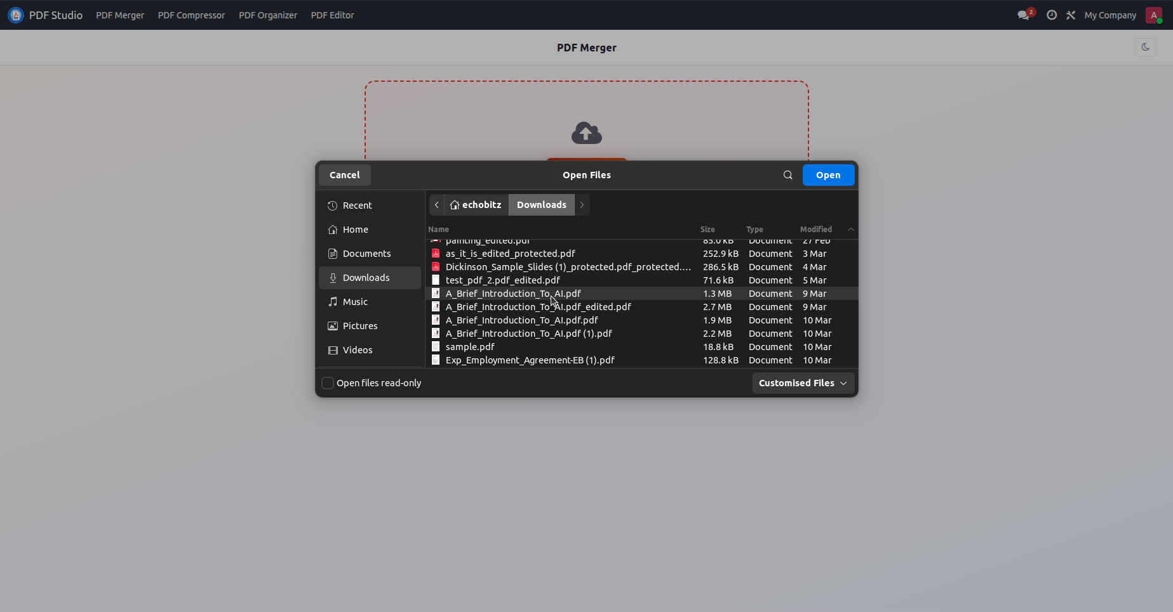Expand the Customised Files filter dropdown
Screen dimensions: 1173x612
click(x=803, y=383)
